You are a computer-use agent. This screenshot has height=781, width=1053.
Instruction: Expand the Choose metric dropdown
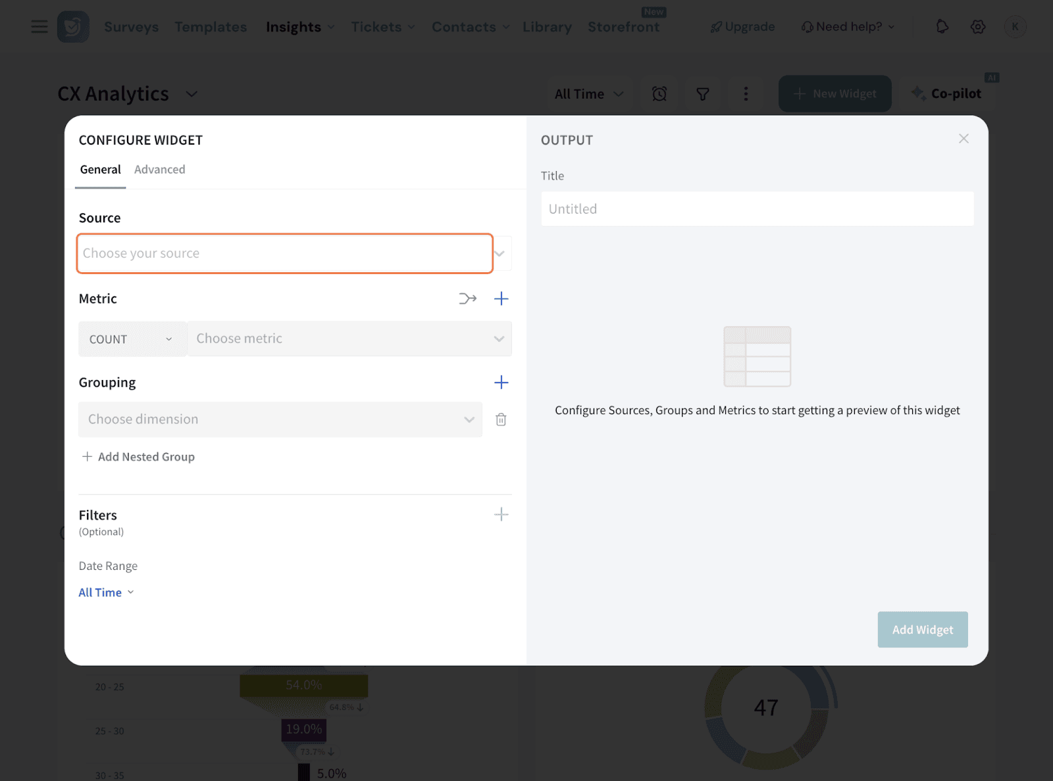(349, 339)
